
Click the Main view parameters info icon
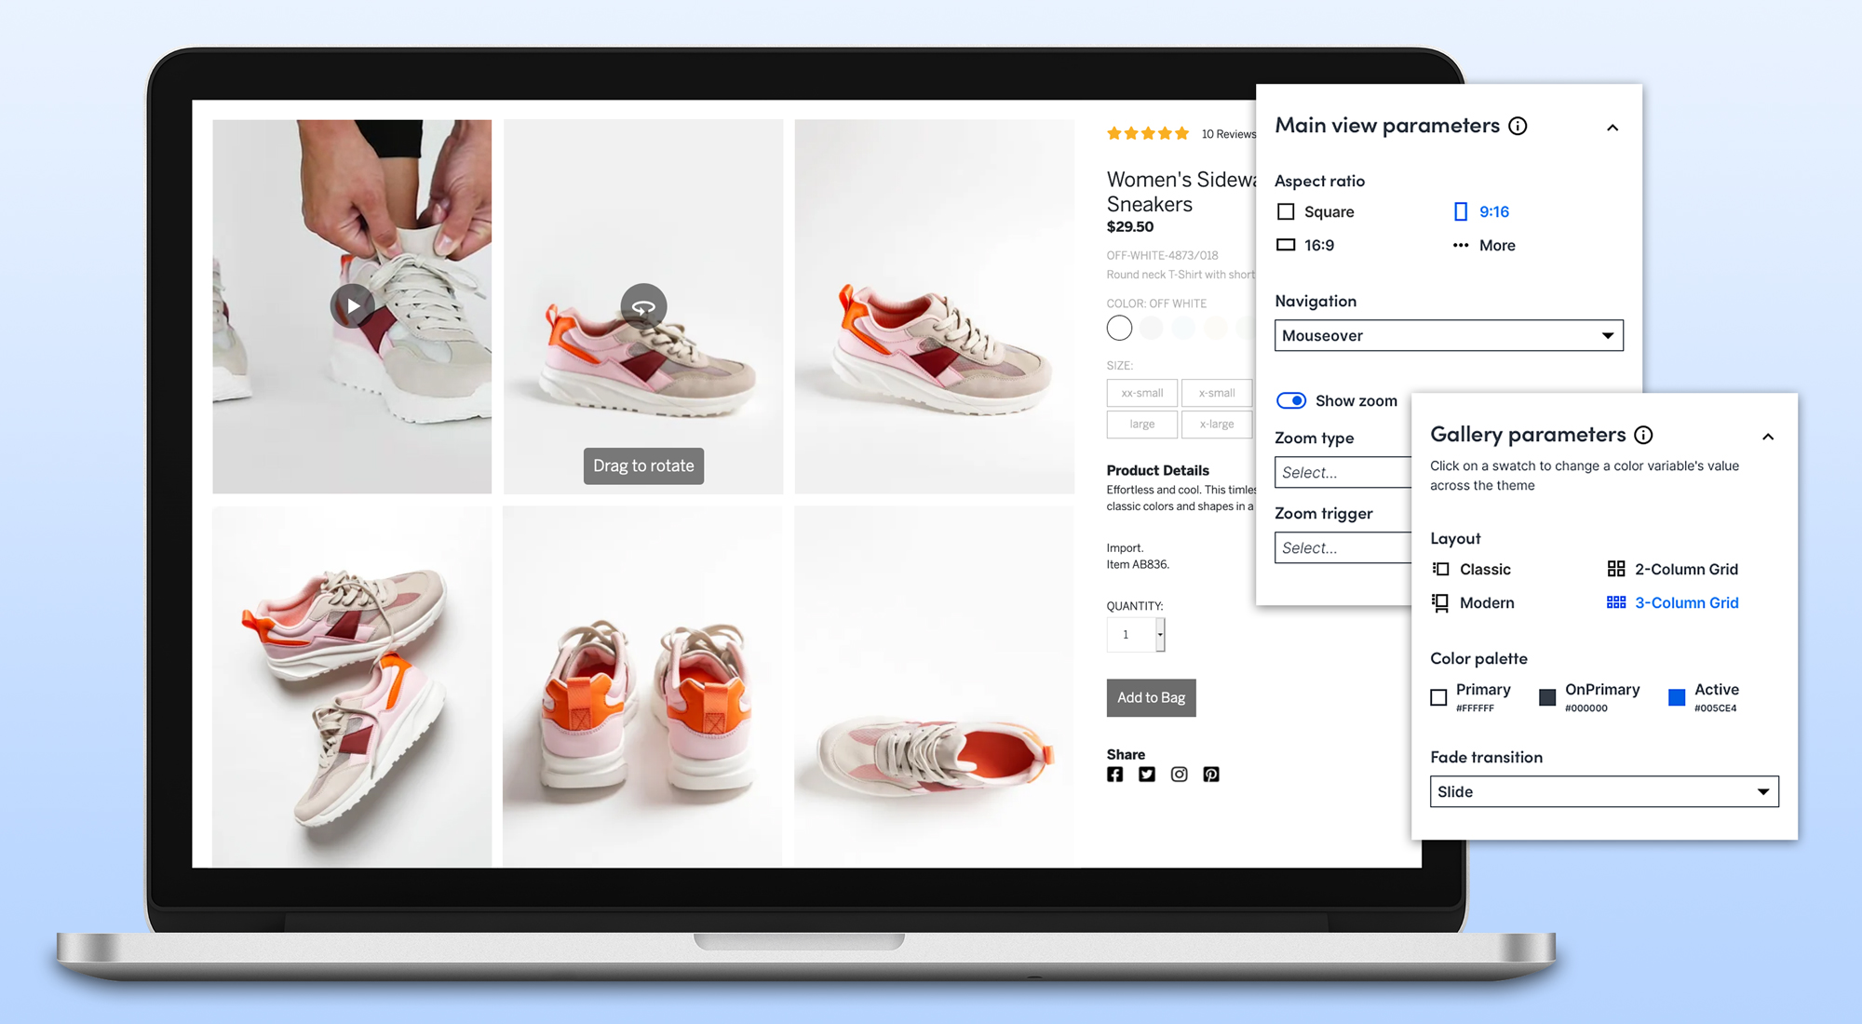(x=1519, y=126)
